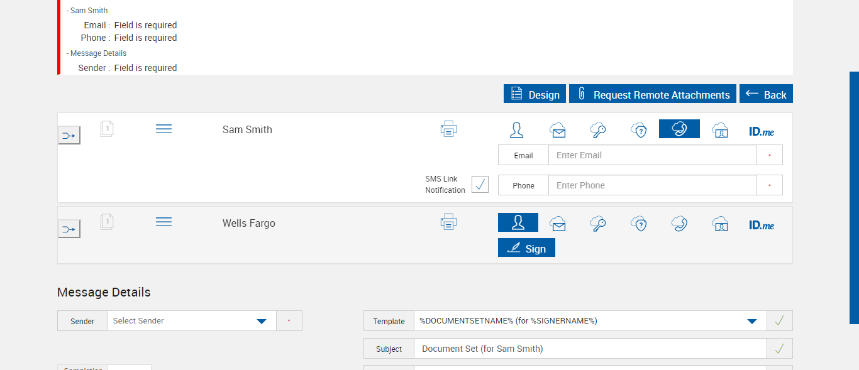Viewport: 859px width, 370px height.
Task: Click Request Remote Attachments button
Action: [653, 94]
